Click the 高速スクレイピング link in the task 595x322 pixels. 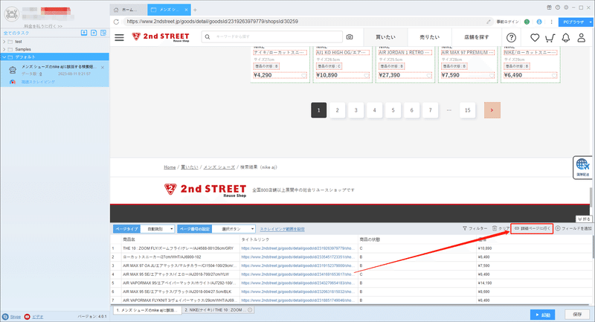(x=38, y=82)
